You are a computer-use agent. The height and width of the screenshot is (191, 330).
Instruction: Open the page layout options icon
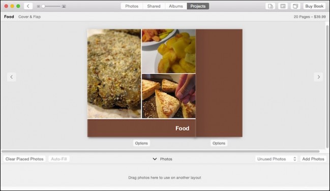(x=283, y=6)
